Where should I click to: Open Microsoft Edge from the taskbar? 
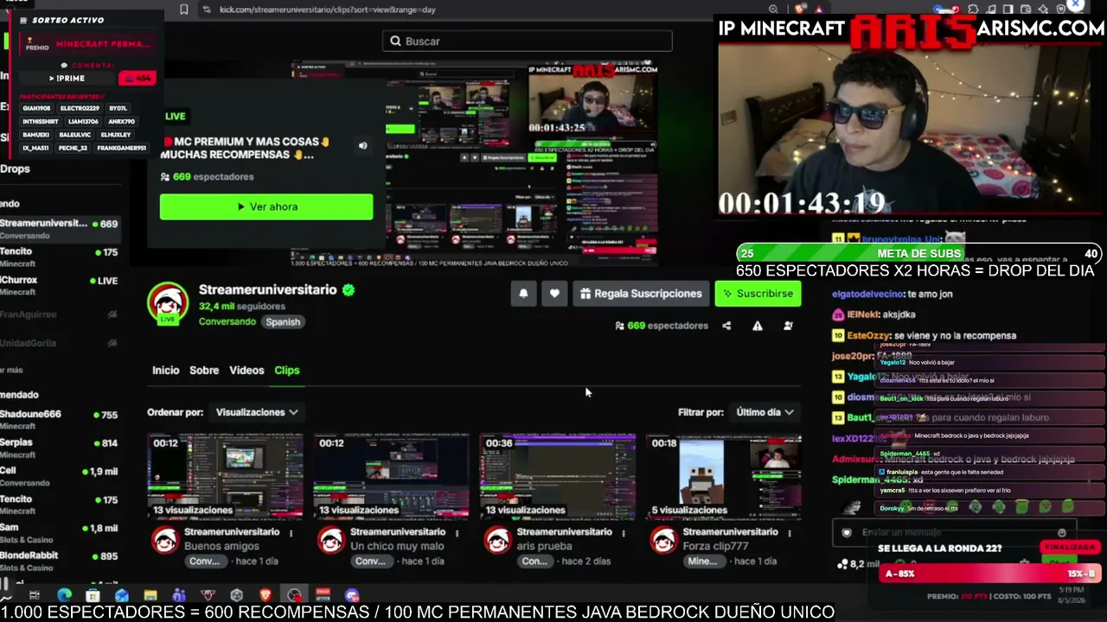64,595
